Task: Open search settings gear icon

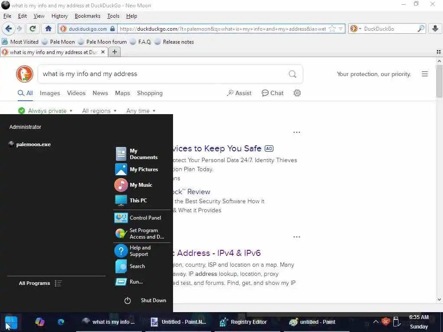Action: (x=297, y=93)
